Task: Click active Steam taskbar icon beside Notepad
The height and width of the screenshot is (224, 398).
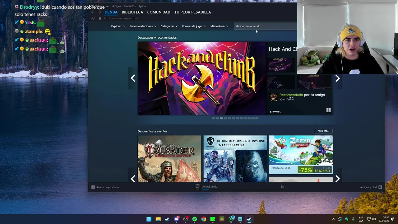Action: [249, 219]
